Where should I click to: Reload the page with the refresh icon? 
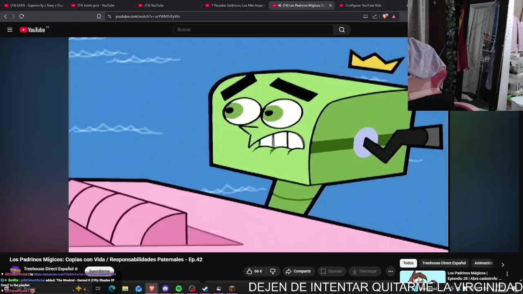point(22,16)
